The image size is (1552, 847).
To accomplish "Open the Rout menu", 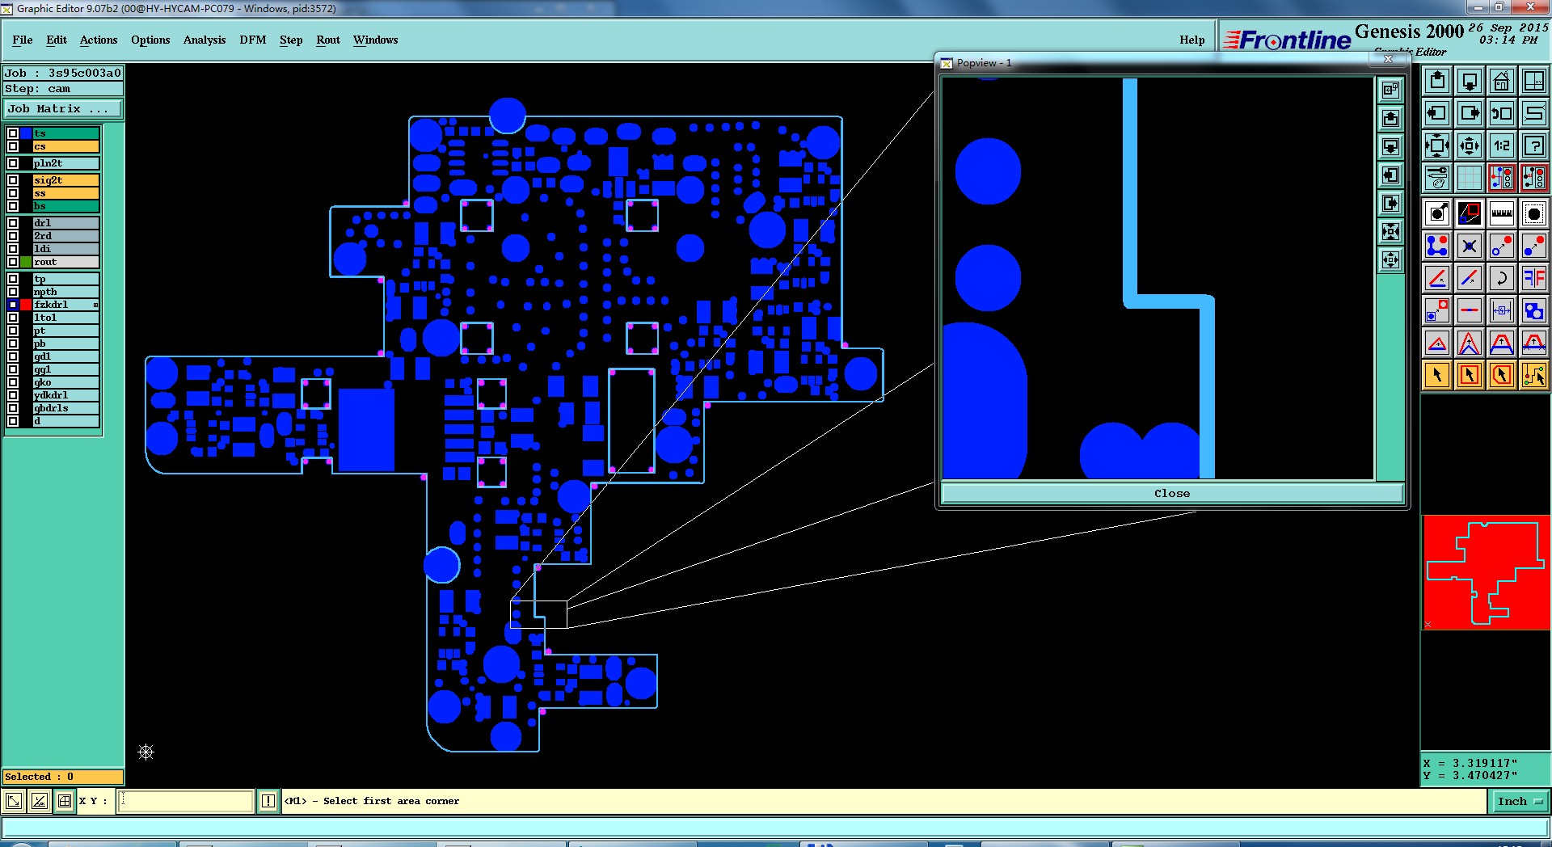I will (x=328, y=40).
